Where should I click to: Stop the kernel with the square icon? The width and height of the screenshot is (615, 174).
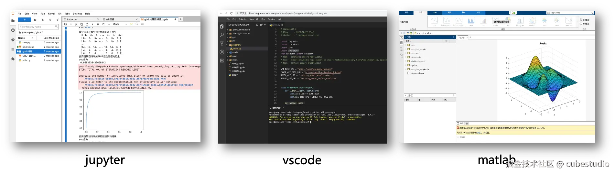[x=98, y=24]
